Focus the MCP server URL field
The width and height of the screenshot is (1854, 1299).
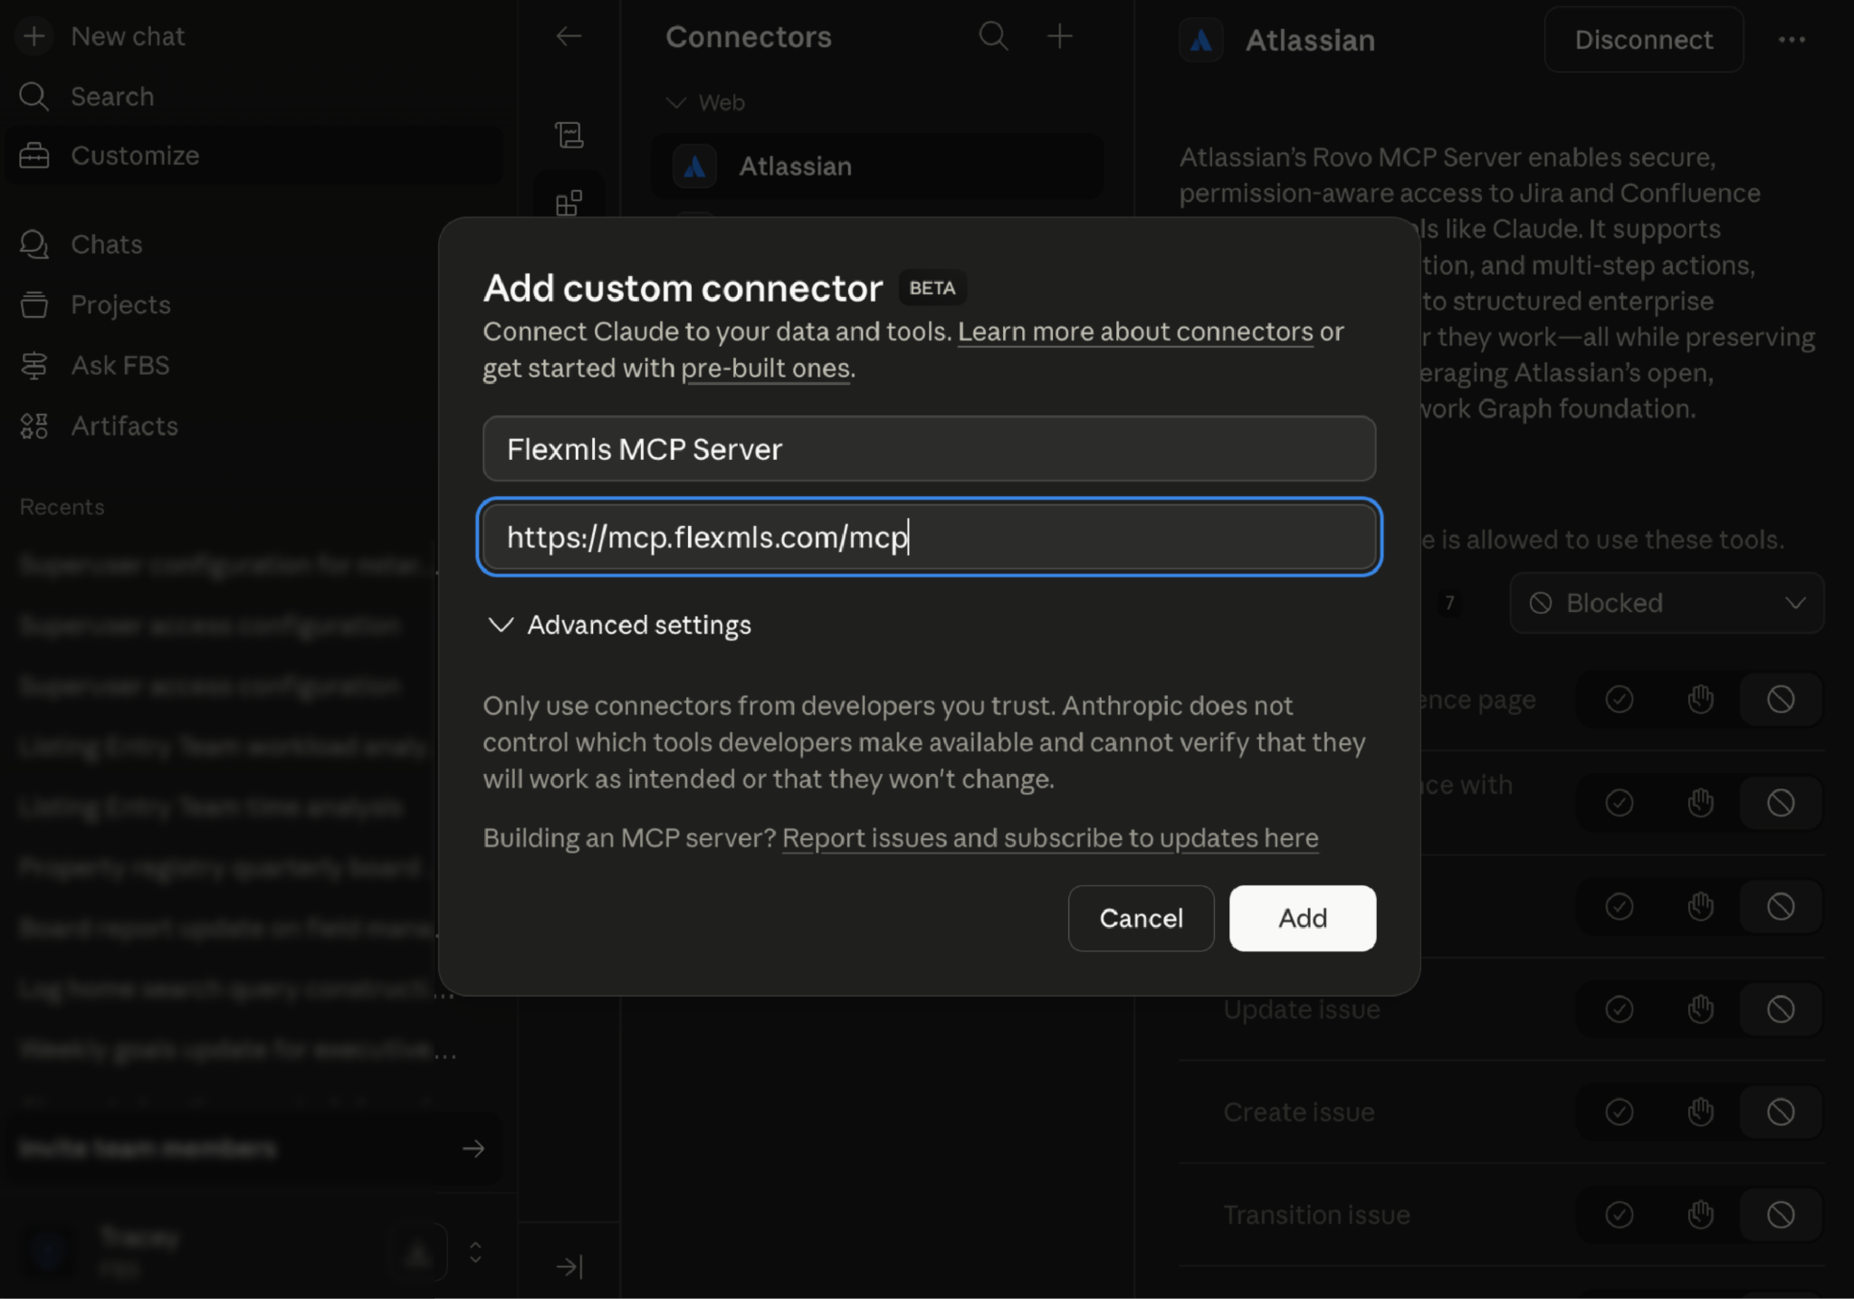coord(929,537)
